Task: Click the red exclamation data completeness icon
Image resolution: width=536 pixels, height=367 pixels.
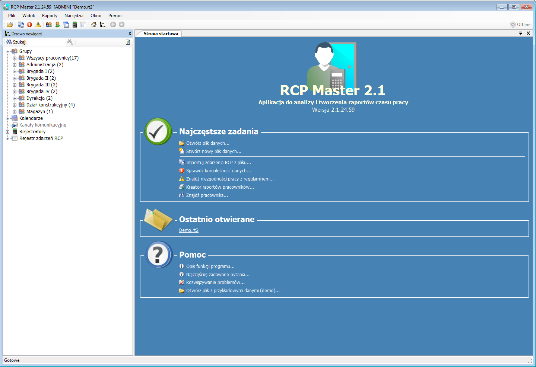Action: (x=29, y=25)
